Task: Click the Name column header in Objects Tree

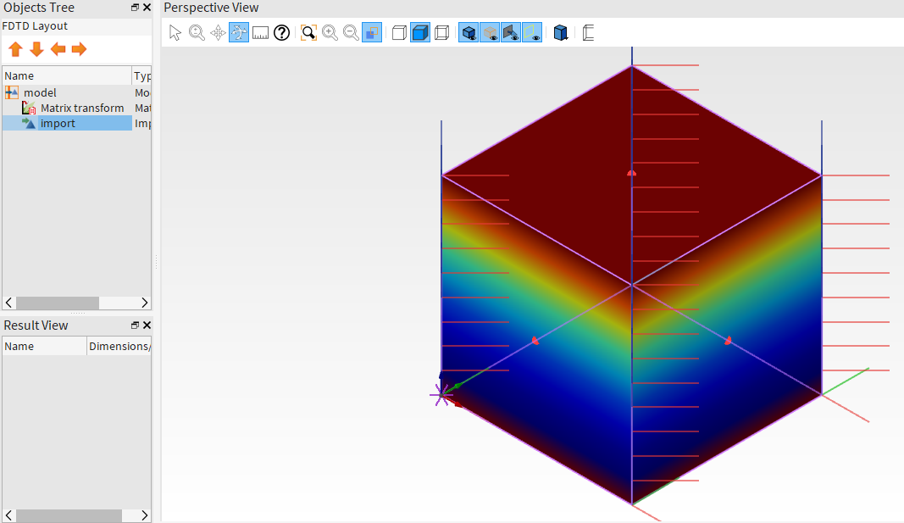Action: point(67,75)
